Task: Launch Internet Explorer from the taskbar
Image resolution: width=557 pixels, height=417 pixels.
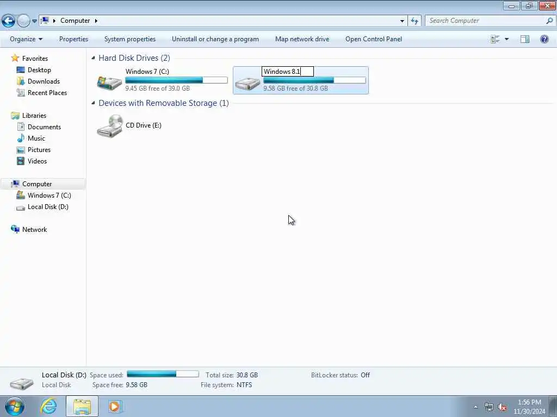Action: pyautogui.click(x=48, y=406)
